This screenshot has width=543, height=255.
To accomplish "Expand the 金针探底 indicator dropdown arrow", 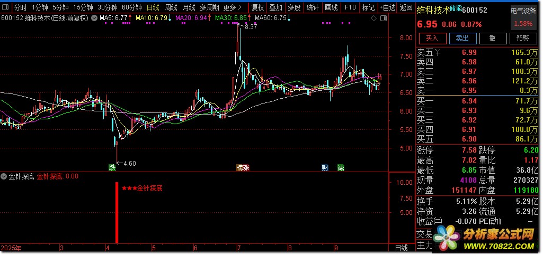I will [4, 176].
